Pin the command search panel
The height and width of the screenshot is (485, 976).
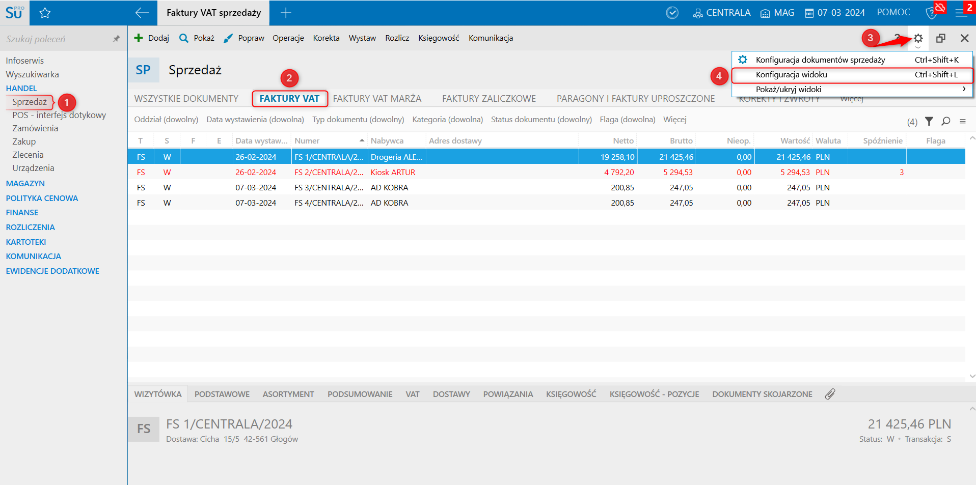click(116, 39)
